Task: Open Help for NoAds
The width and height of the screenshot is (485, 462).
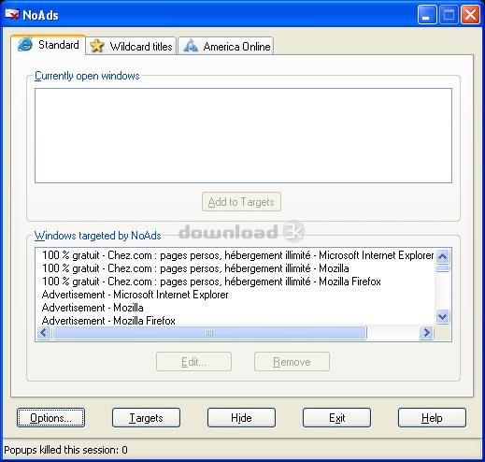Action: click(x=432, y=418)
